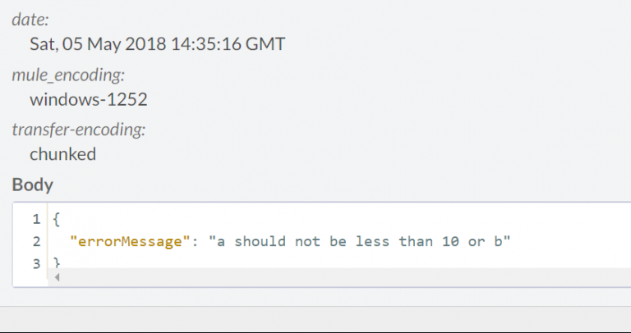Click line number 3 in the gutter

[x=36, y=263]
